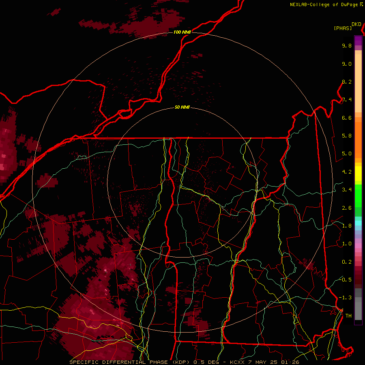
Task: Select the -1.3 scale value
Action: (x=345, y=298)
